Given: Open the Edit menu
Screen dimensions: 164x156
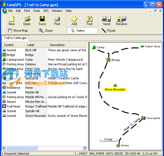Looking at the screenshot, I should [x=18, y=11].
